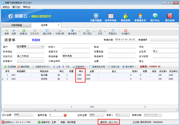The image size is (180, 125).
Task: Expand the 导入导出 dropdown arrow
Action: (x=94, y=32)
